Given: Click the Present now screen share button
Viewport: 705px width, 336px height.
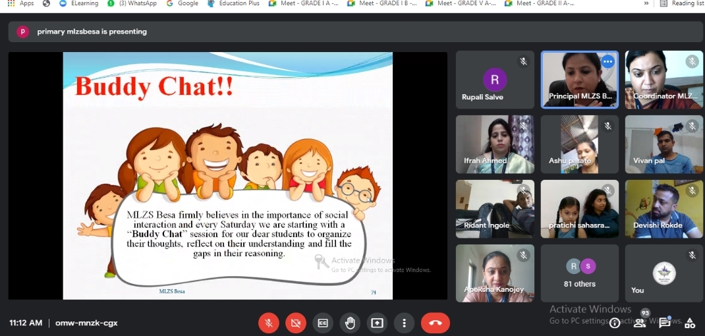Looking at the screenshot, I should click(x=377, y=323).
